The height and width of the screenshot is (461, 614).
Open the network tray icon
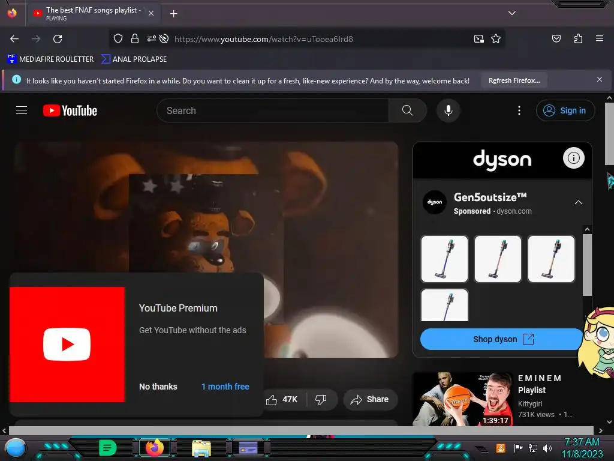pyautogui.click(x=533, y=448)
